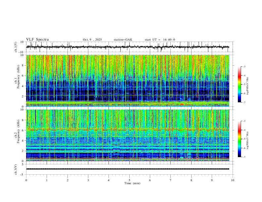Click the "start UT = 14:40:0" text
Image resolution: width=262 pixels, height=202 pixels.
(160, 40)
